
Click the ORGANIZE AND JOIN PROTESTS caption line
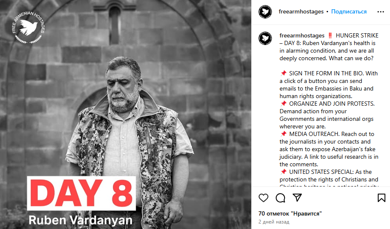tap(332, 104)
